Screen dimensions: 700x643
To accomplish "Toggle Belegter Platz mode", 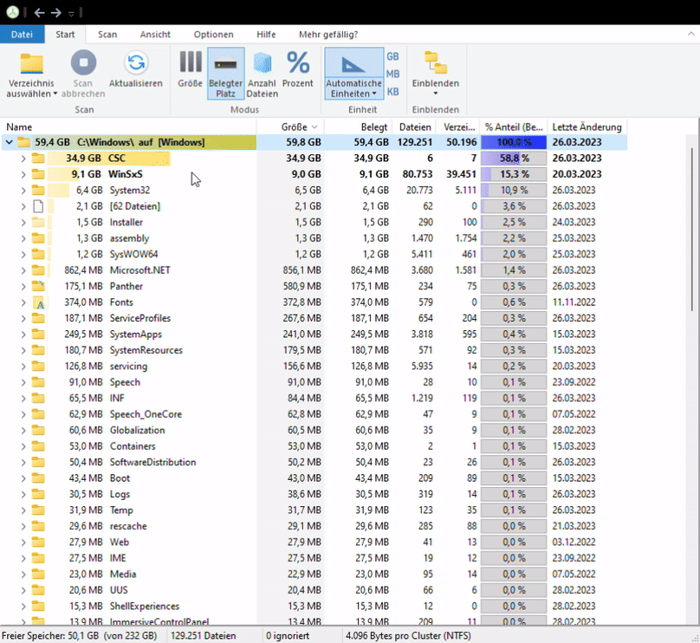I will point(225,74).
